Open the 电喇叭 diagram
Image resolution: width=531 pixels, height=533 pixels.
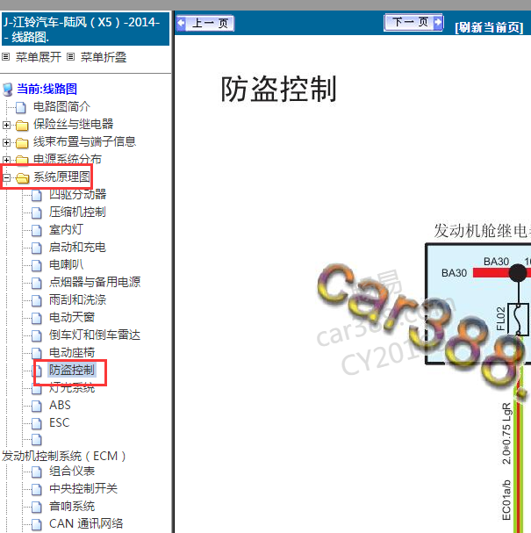pos(66,264)
